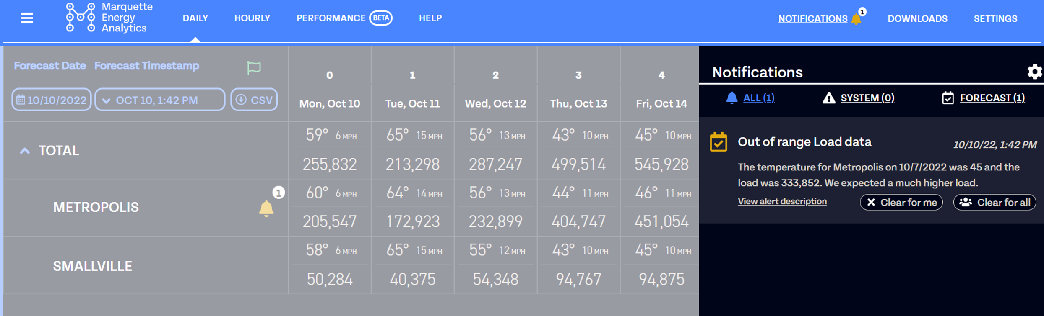Select the TOTAL row label
The image size is (1044, 316).
pos(59,151)
